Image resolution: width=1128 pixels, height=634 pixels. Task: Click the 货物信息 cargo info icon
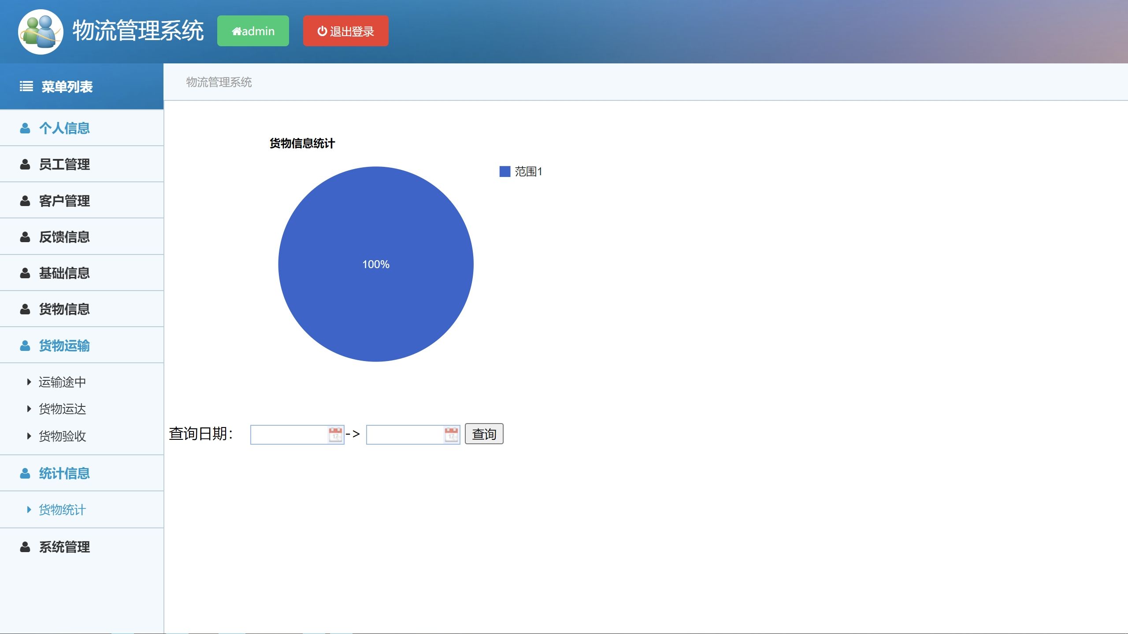click(x=26, y=309)
